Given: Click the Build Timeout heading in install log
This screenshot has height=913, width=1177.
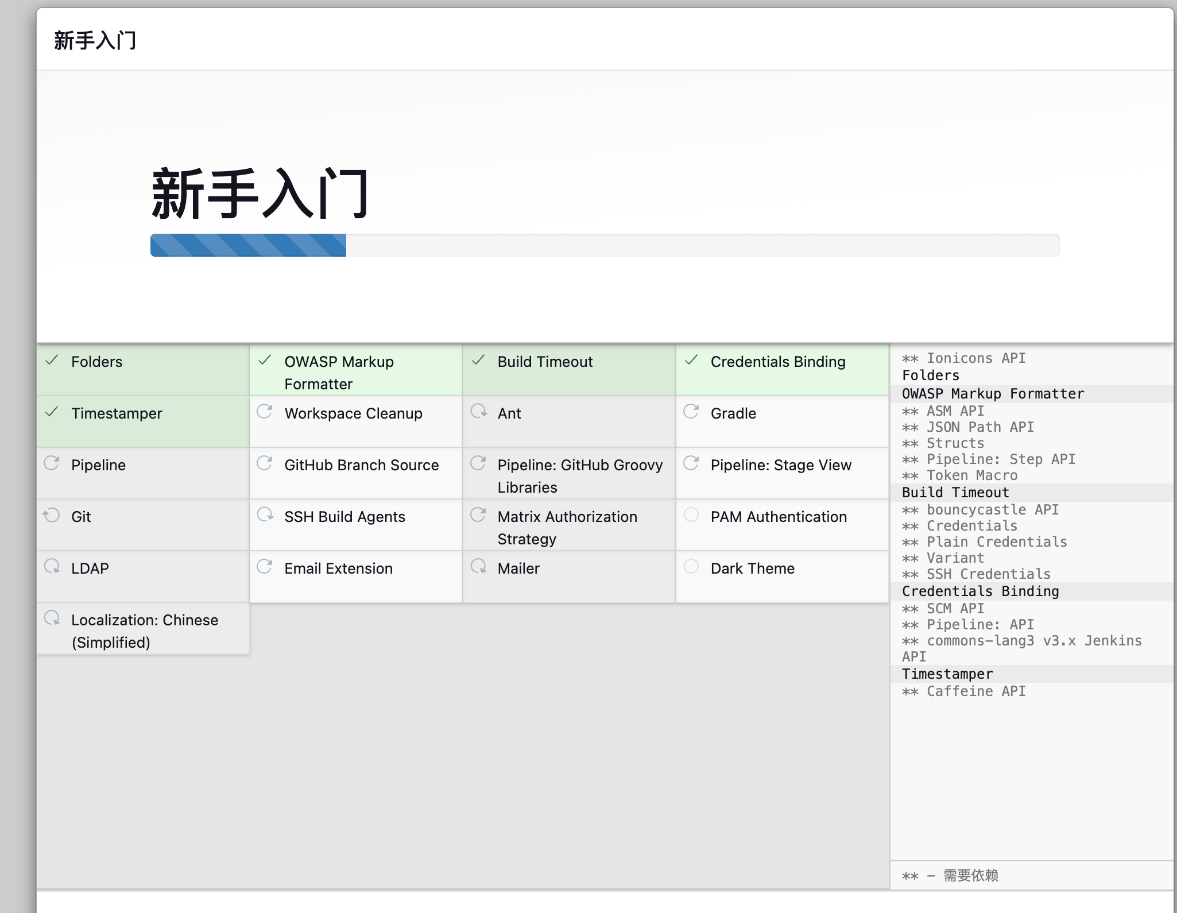Looking at the screenshot, I should [x=955, y=493].
